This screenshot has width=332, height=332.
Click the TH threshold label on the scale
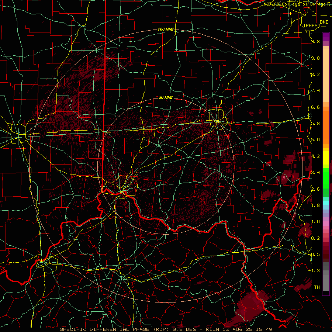[x=317, y=287]
